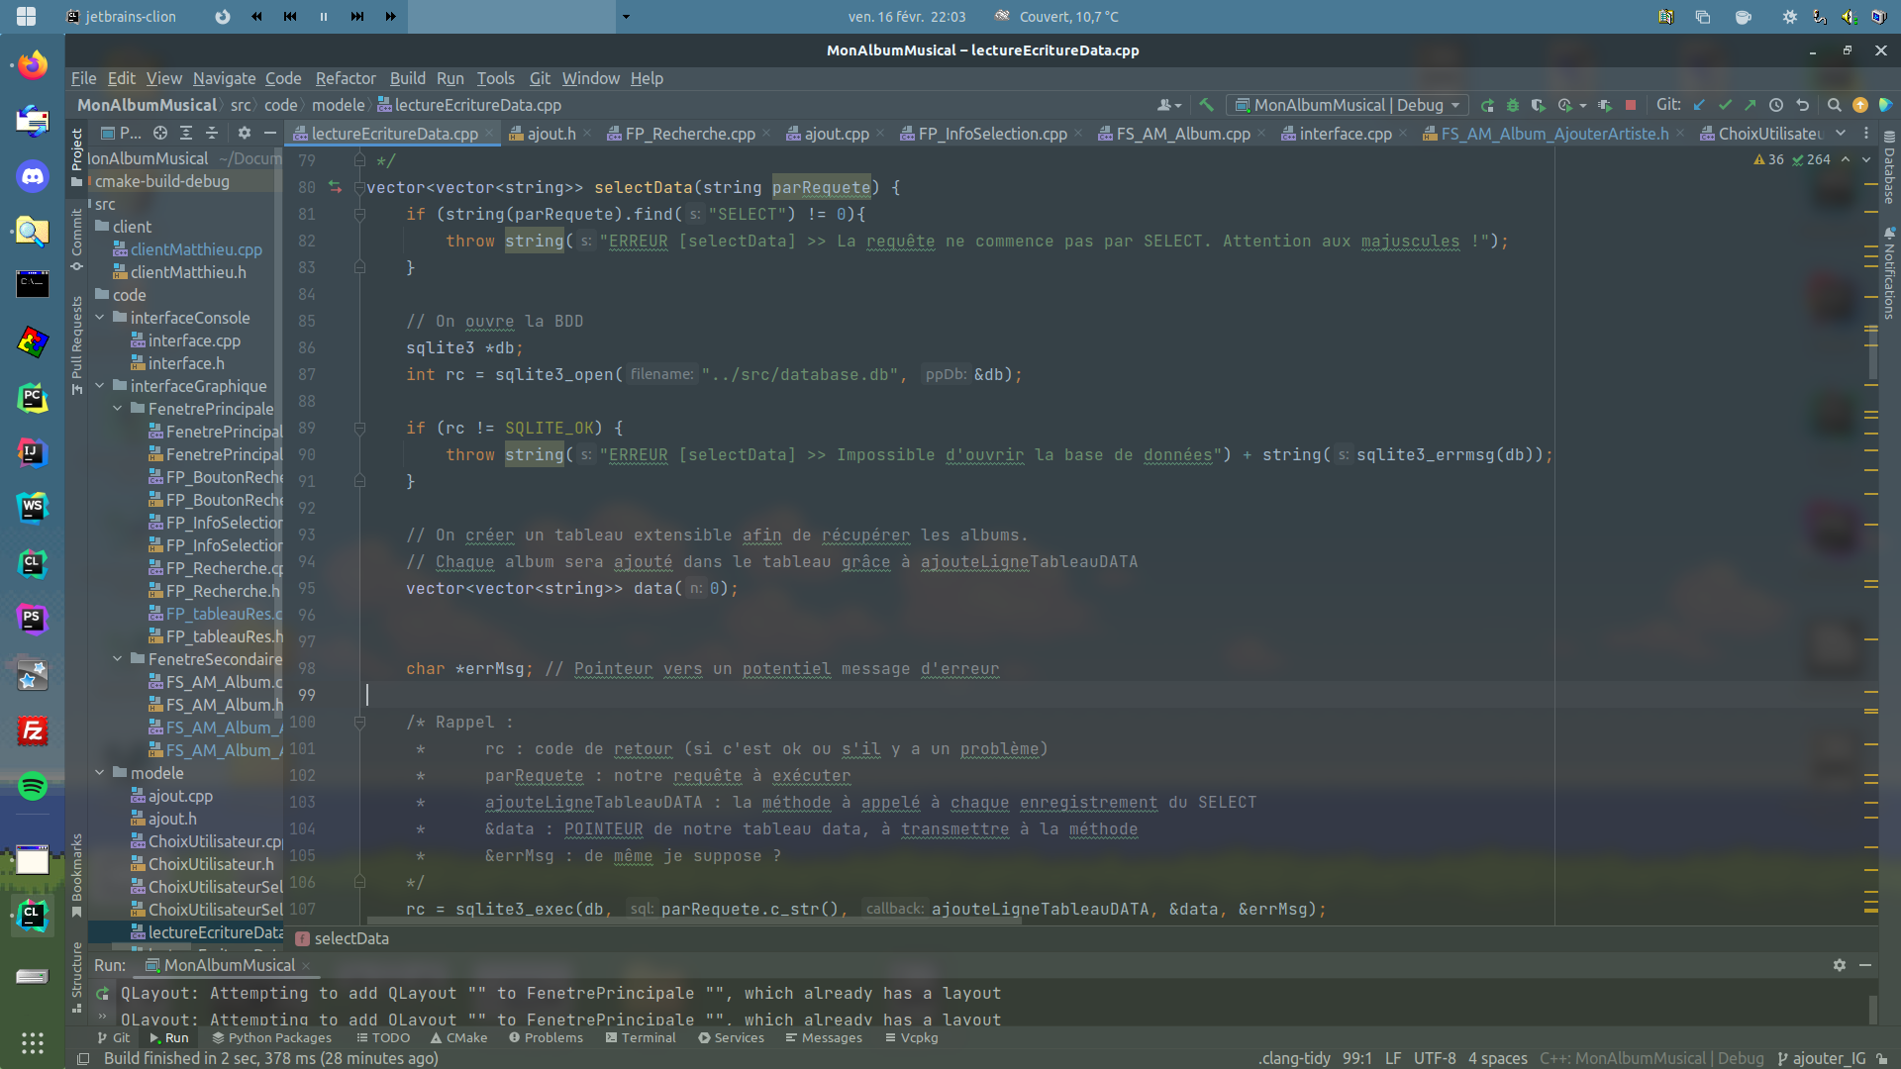Click the orange IDE update icon

pos(1860,105)
